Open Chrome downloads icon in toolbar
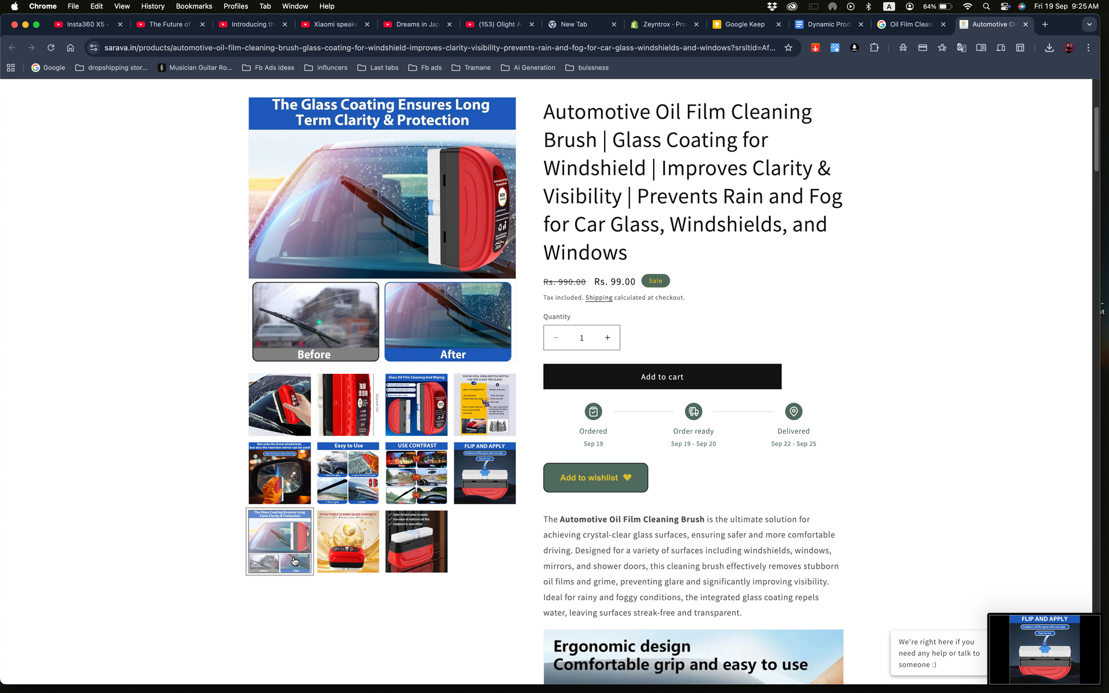This screenshot has height=693, width=1109. point(1049,48)
